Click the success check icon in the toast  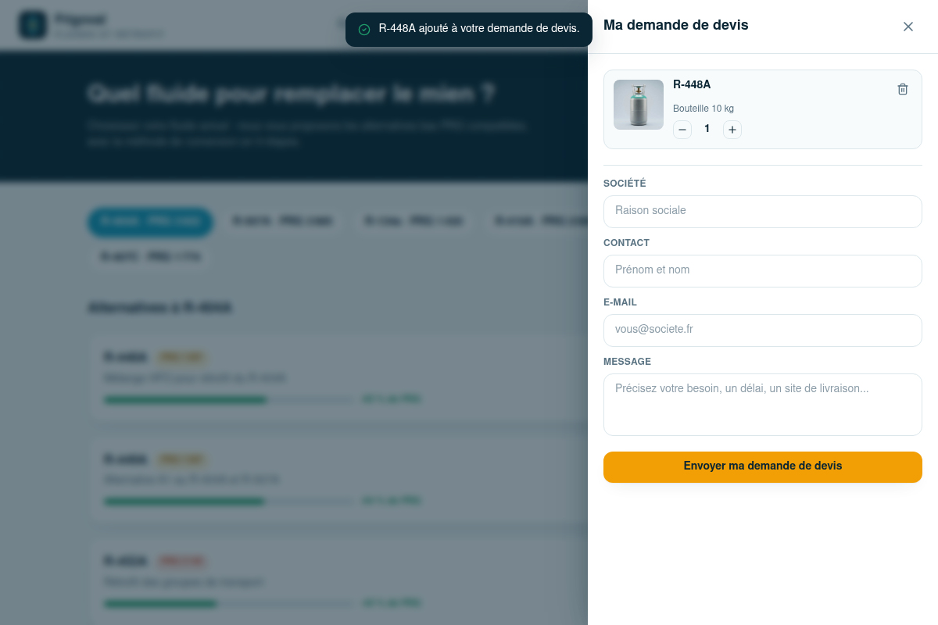coord(364,30)
